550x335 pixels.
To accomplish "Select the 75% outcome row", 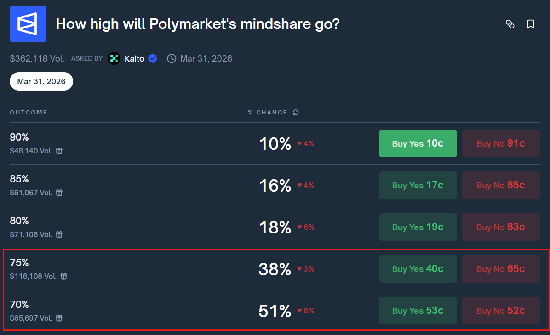I will point(184,269).
